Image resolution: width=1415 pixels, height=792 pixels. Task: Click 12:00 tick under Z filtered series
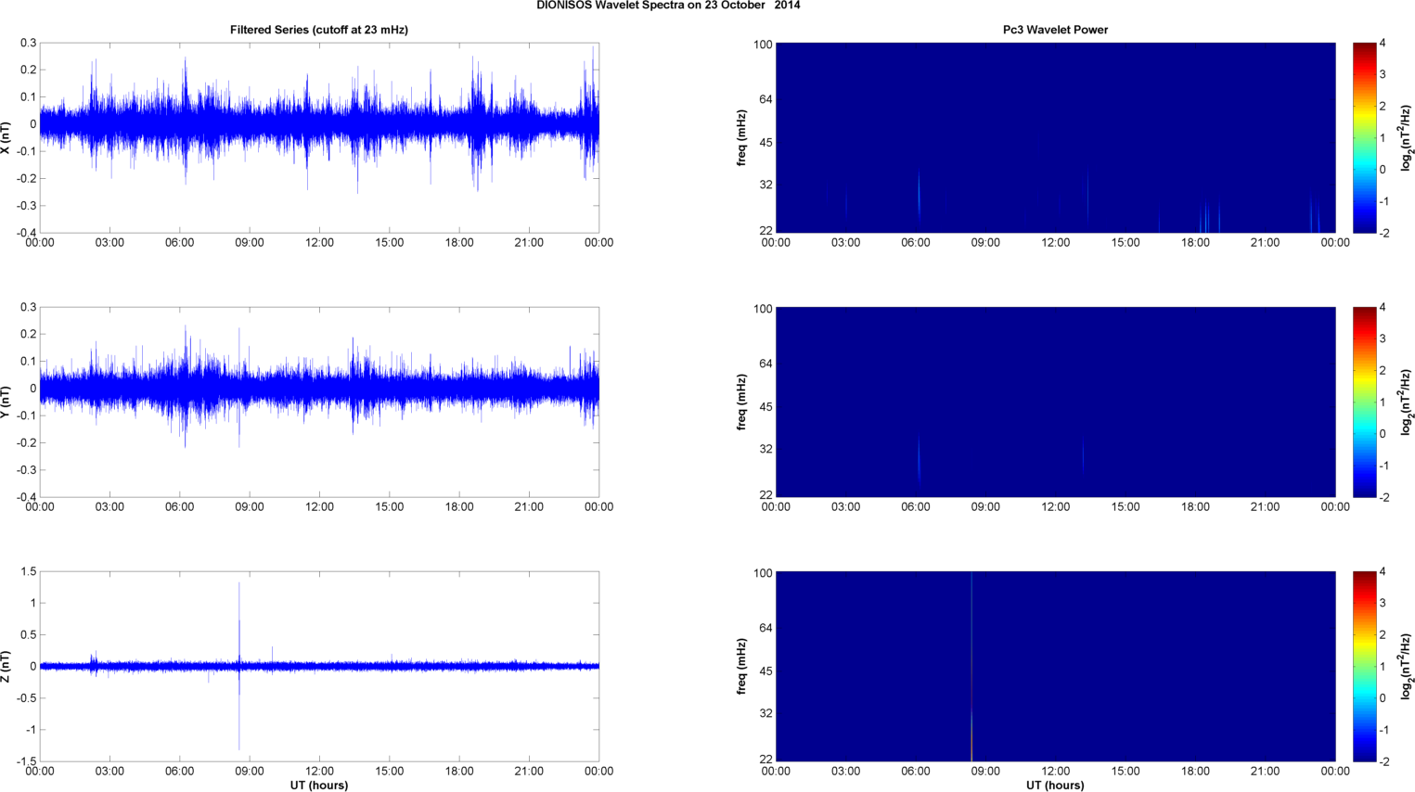[x=319, y=772]
